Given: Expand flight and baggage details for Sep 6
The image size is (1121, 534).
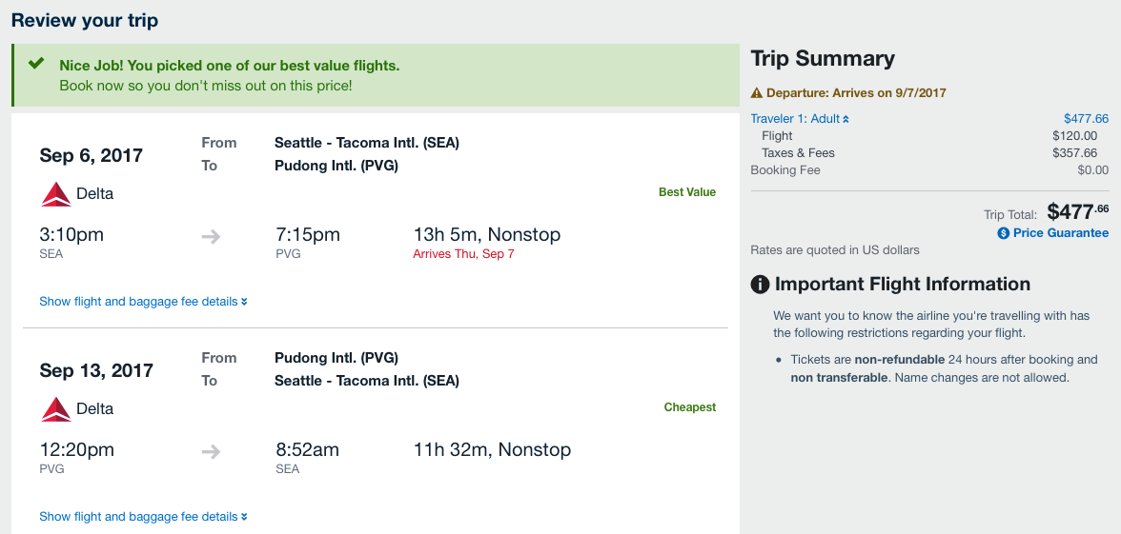Looking at the screenshot, I should point(143,302).
